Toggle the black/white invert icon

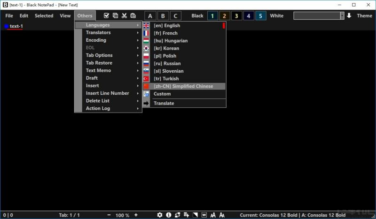195,215
